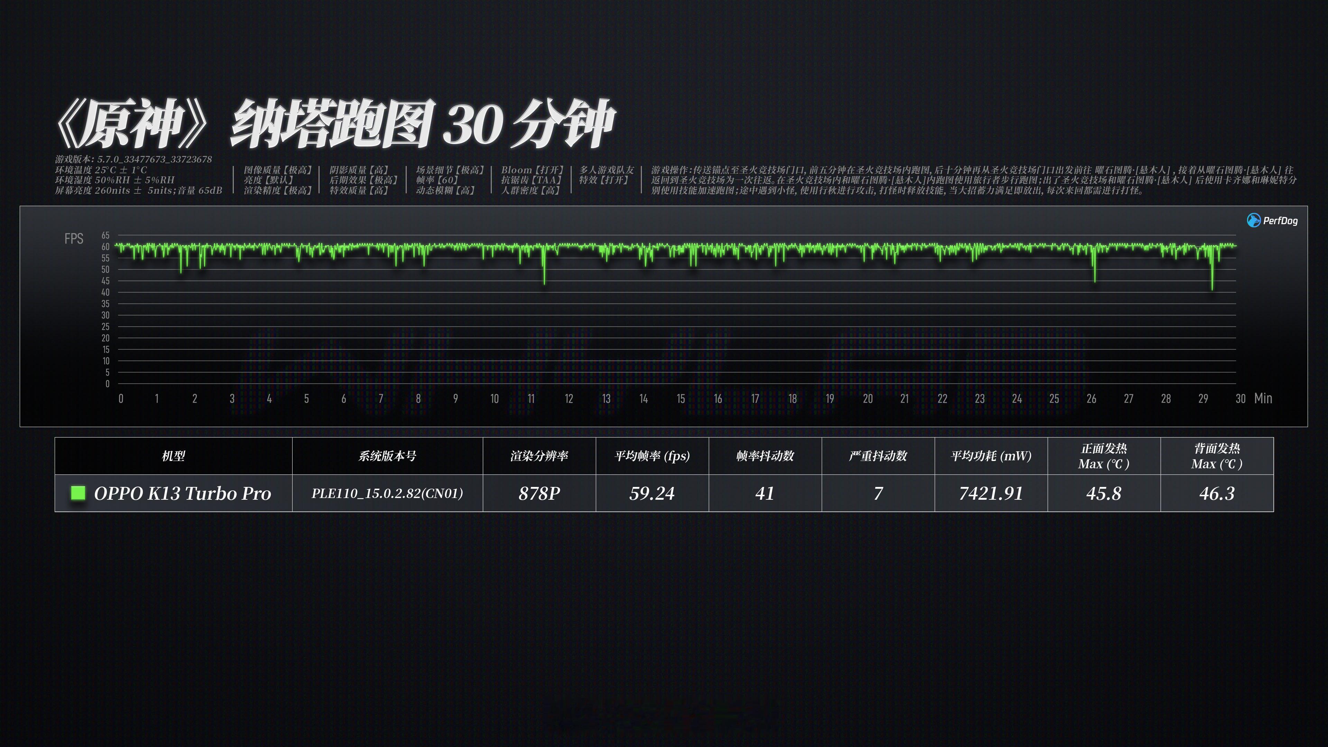Select the game version text 游戏版本: 5.7.0_33477673_33723678

click(133, 159)
